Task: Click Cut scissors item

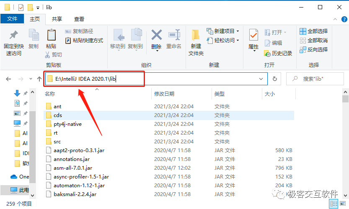Action: (54, 55)
